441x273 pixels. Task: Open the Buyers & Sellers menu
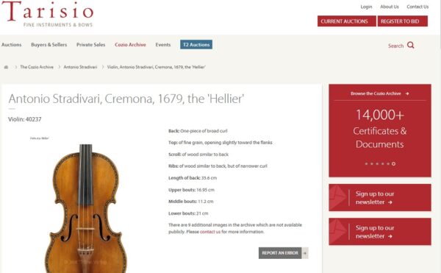pyautogui.click(x=49, y=45)
